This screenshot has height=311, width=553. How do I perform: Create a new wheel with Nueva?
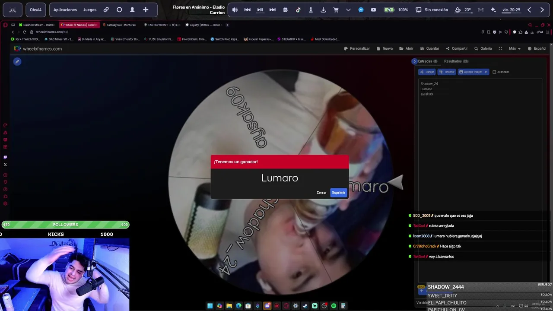[x=385, y=49]
